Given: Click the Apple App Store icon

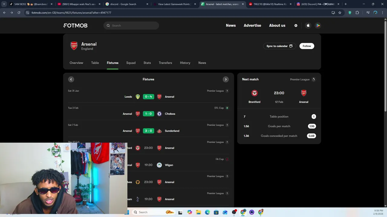Looking at the screenshot, I should pos(308,26).
